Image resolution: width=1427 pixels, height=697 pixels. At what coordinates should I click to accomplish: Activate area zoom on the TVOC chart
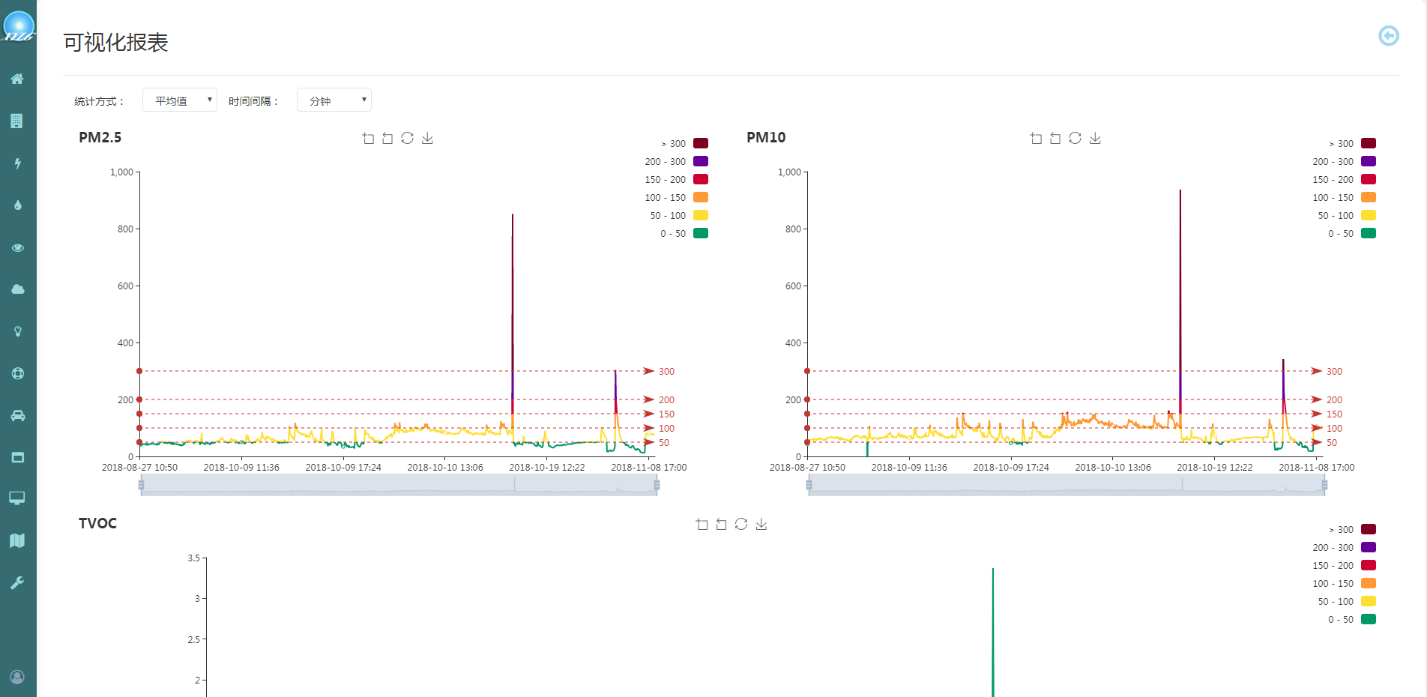click(x=702, y=524)
